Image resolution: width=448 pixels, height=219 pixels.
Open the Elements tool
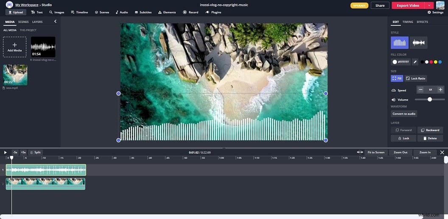click(167, 12)
